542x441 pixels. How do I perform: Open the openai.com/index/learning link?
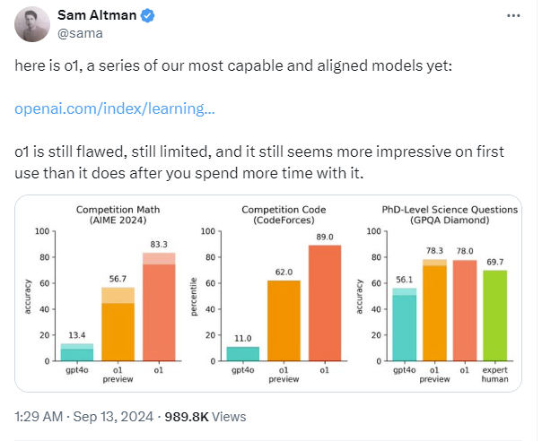tap(115, 109)
